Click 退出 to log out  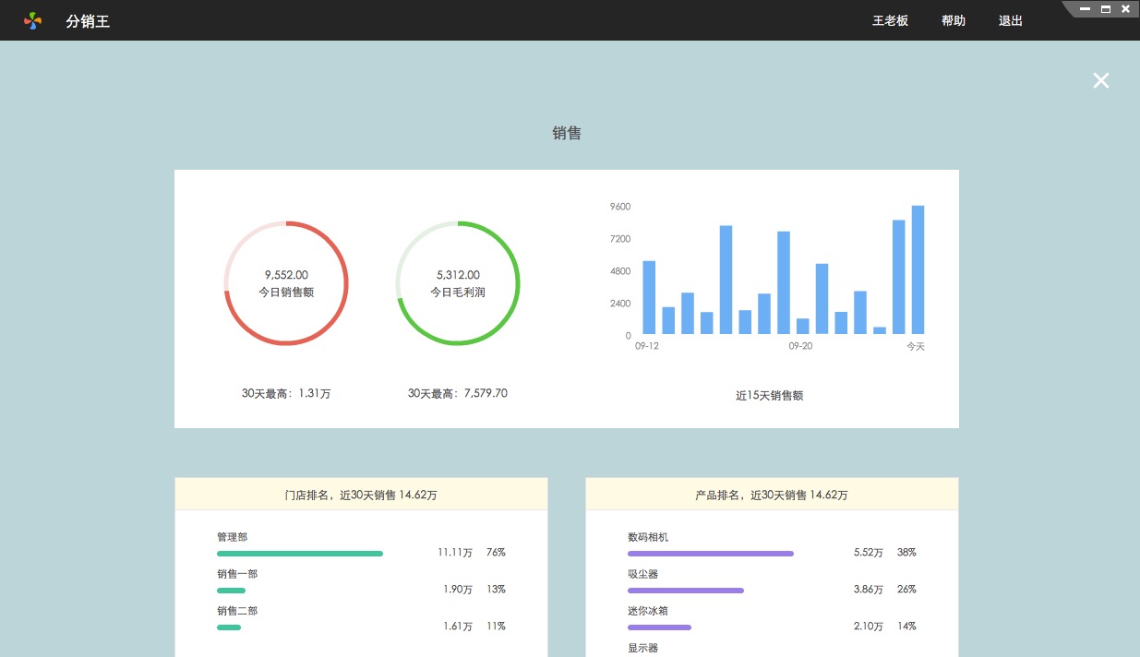click(x=1010, y=20)
